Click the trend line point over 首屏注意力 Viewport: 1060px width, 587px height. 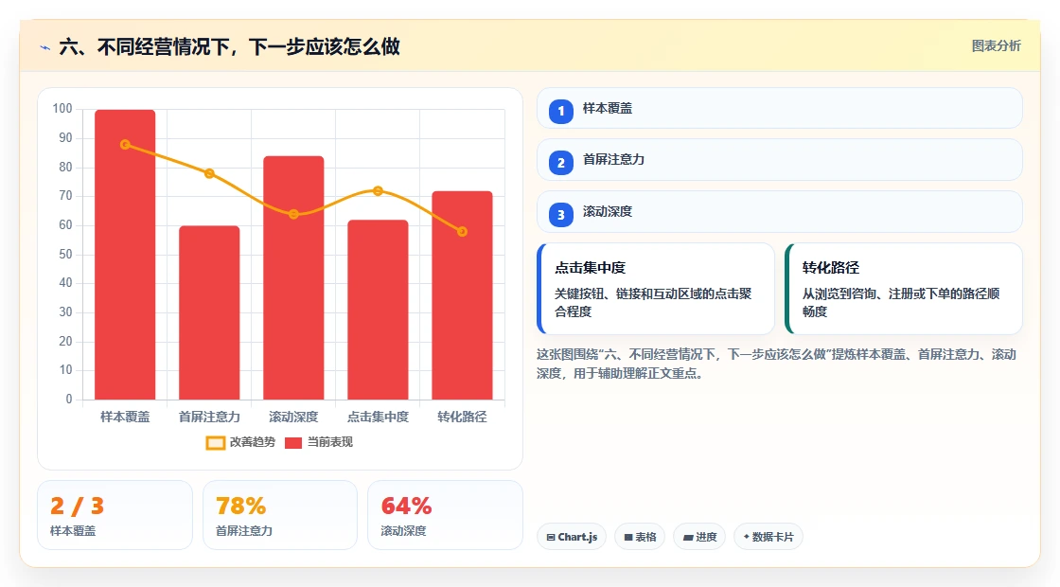click(209, 174)
